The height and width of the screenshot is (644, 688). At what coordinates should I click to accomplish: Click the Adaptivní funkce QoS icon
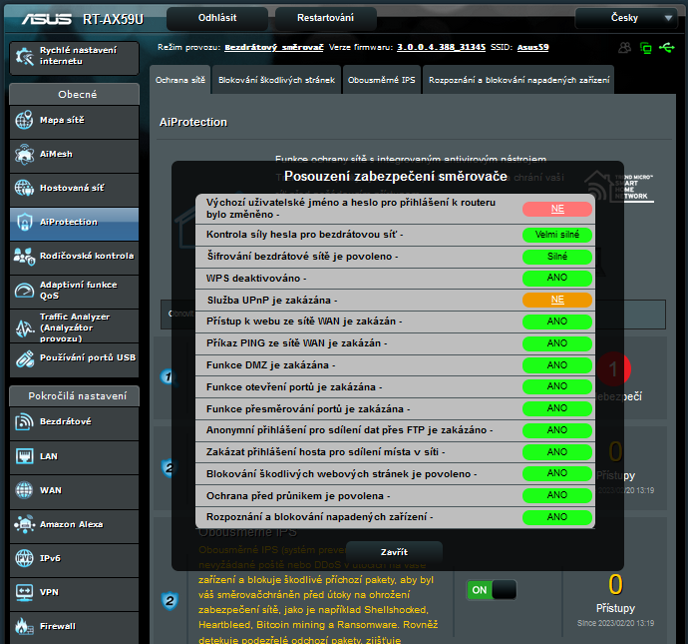click(x=25, y=290)
